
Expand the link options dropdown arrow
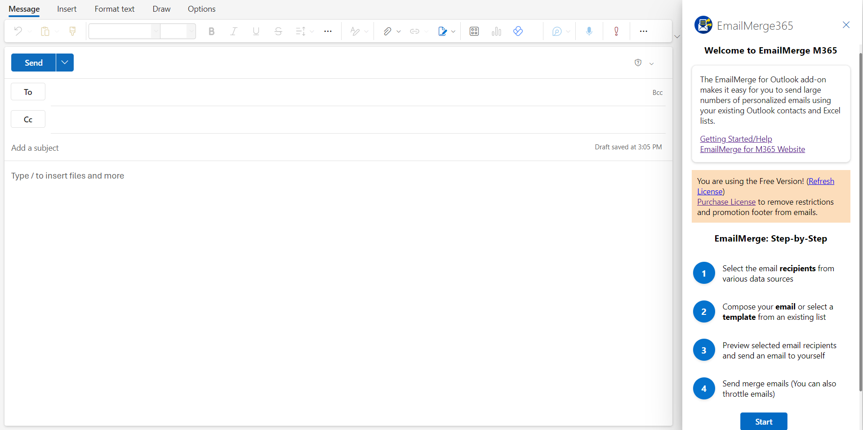(x=426, y=31)
